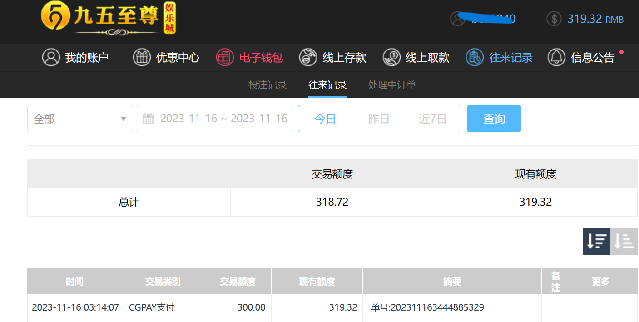Click timestamp 2023-11-16 03:14:07
Image resolution: width=639 pixels, height=322 pixels.
click(75, 307)
